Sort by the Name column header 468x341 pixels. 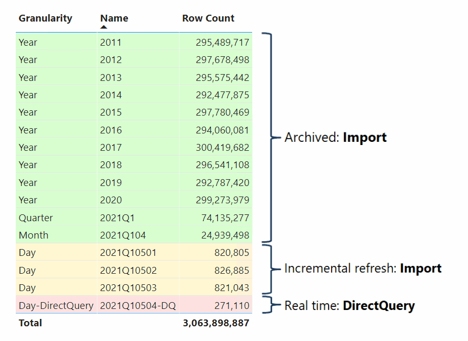click(x=114, y=18)
